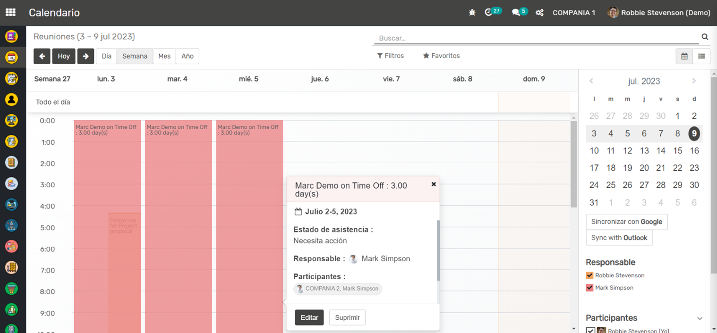717x333 pixels.
Task: Click the bug debug icon
Action: coord(472,13)
